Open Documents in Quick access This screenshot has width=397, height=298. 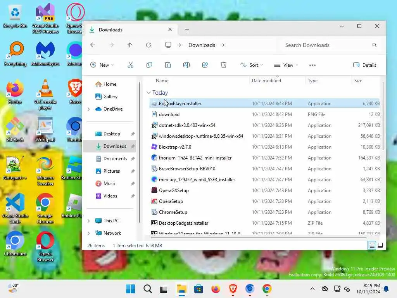115,159
